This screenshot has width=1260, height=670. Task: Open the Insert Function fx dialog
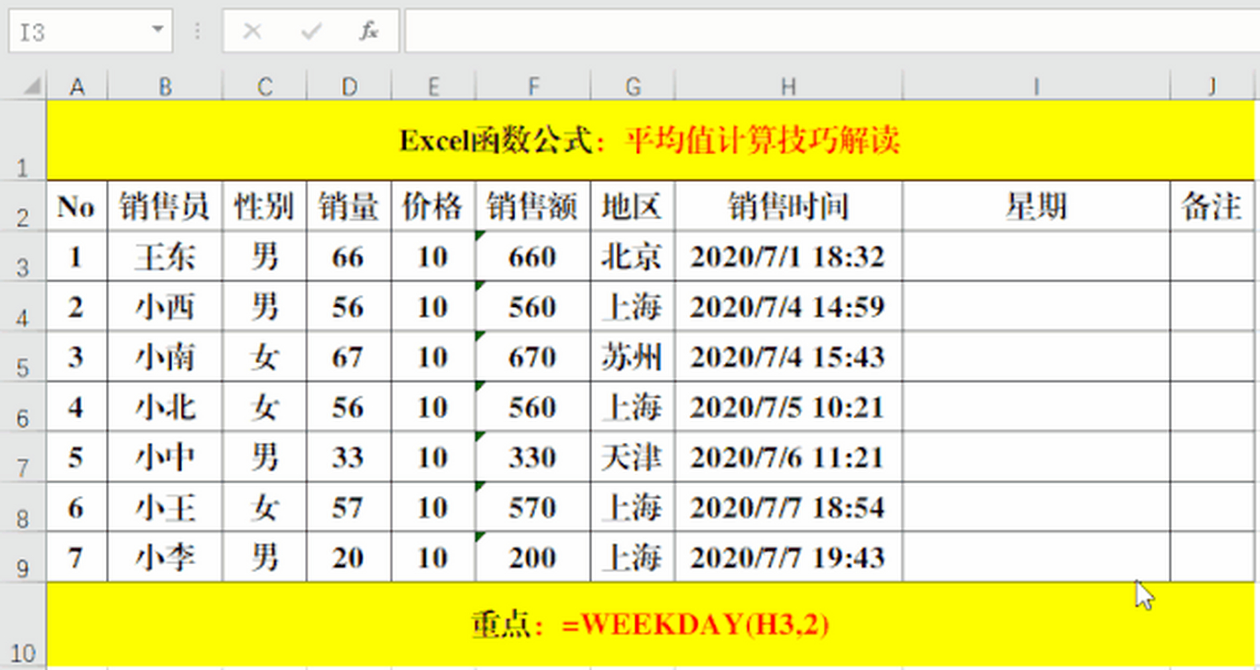point(369,31)
